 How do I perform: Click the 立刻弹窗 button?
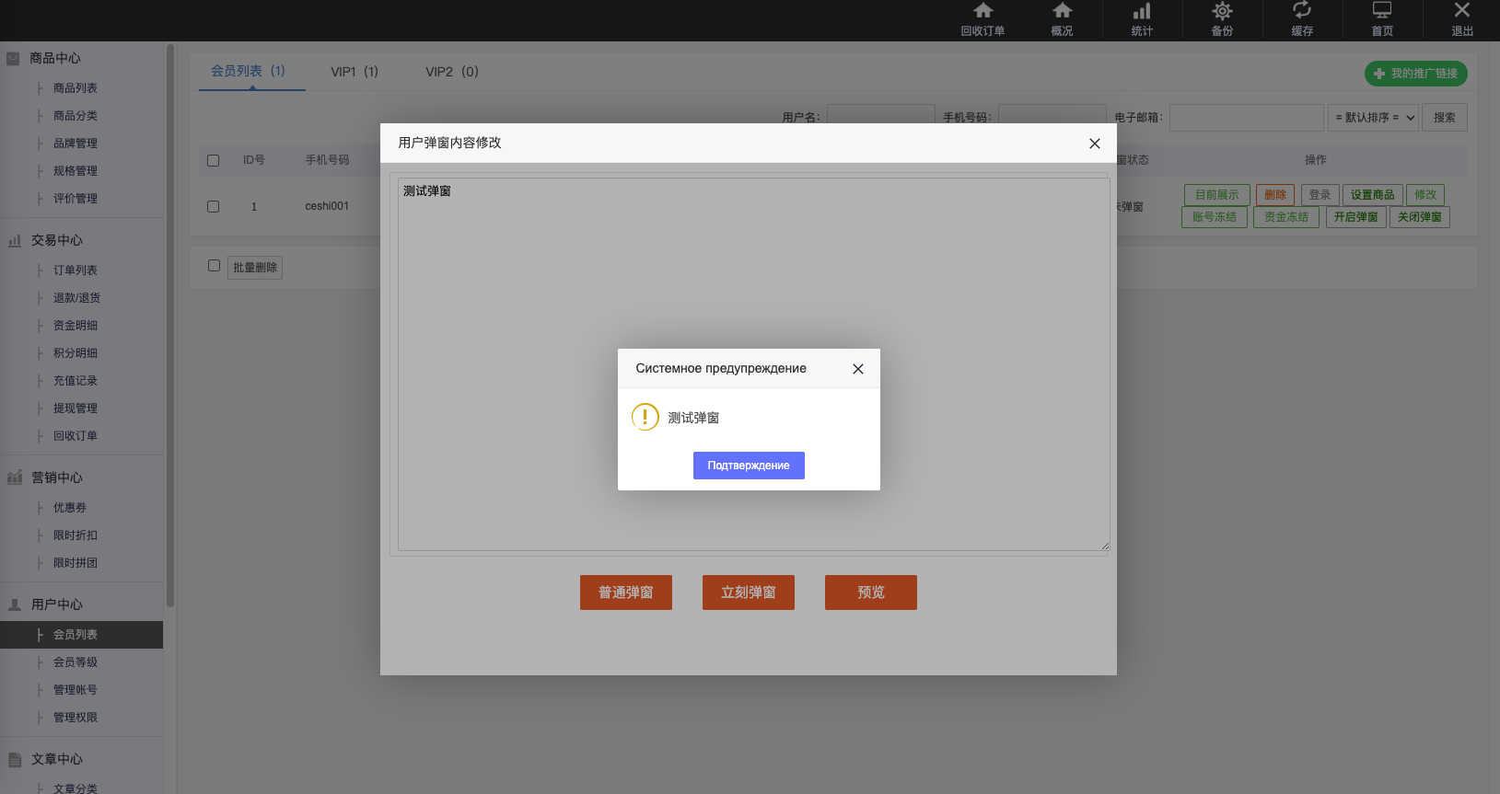[749, 593]
